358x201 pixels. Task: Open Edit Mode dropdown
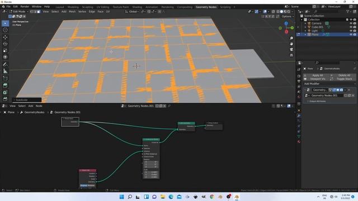coord(19,11)
